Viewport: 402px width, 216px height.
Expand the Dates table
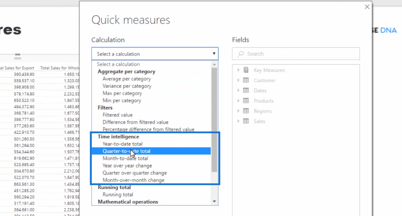(238, 90)
